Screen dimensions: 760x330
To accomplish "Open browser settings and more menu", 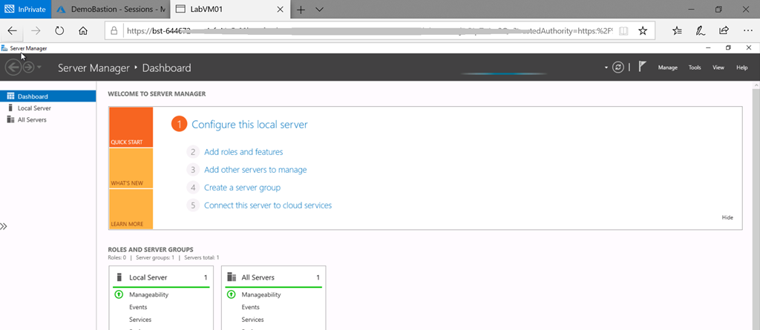I will point(747,30).
